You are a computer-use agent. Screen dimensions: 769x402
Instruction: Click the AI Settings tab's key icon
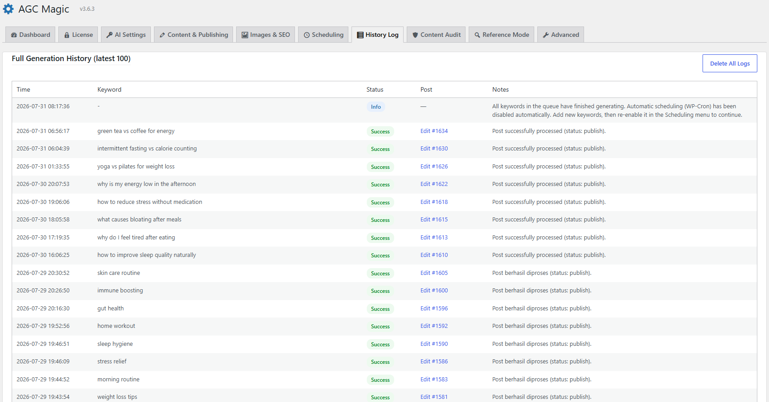(110, 35)
